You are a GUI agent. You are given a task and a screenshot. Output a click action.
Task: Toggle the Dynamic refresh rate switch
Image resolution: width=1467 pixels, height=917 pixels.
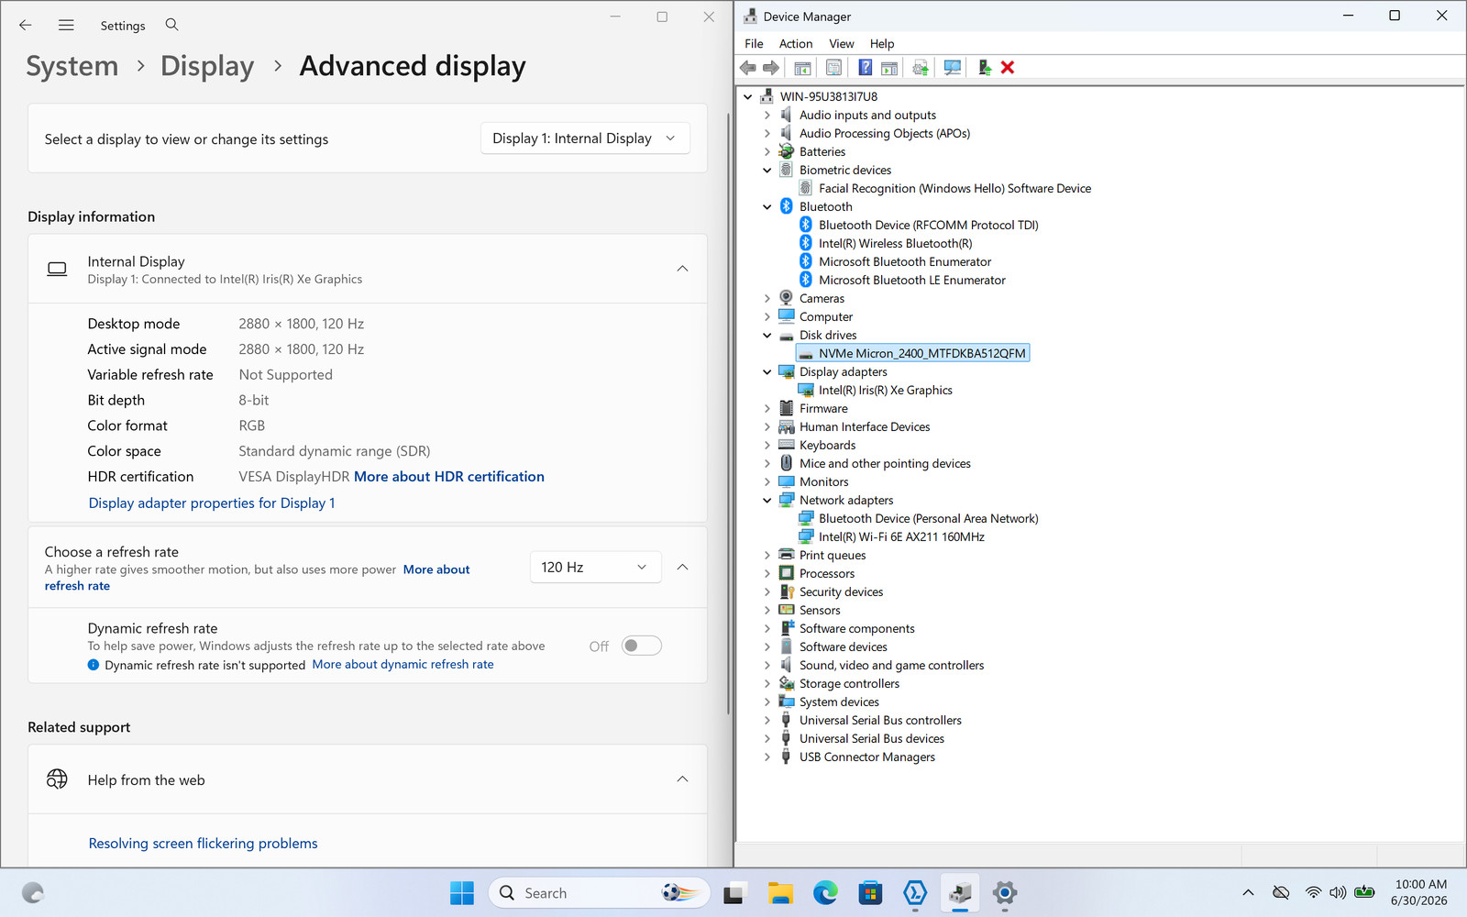[x=642, y=646]
